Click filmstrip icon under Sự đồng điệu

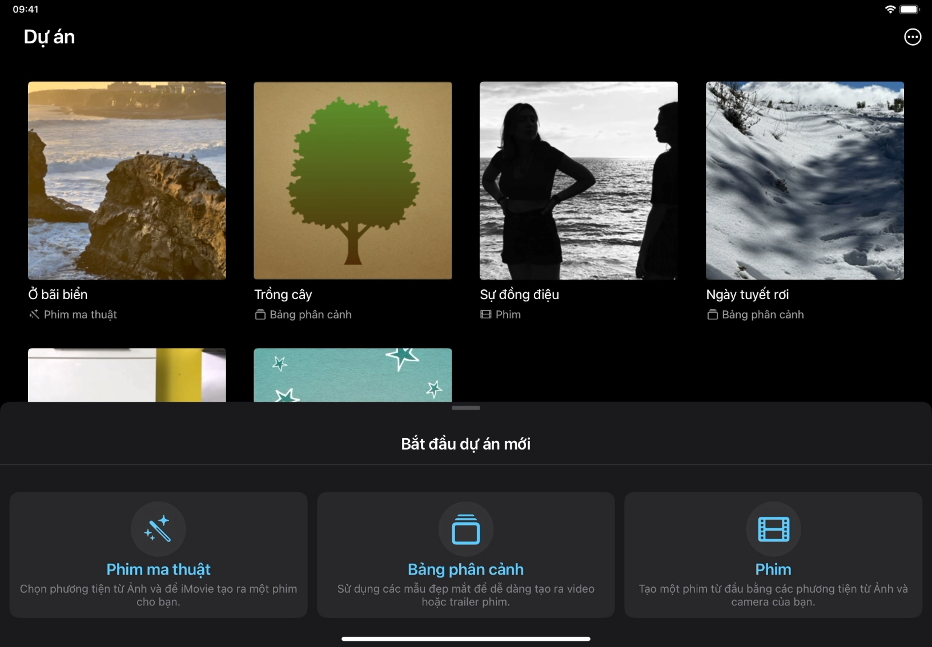click(485, 314)
